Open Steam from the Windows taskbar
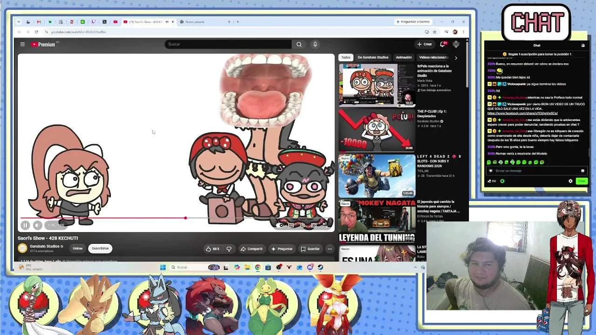 pyautogui.click(x=320, y=268)
